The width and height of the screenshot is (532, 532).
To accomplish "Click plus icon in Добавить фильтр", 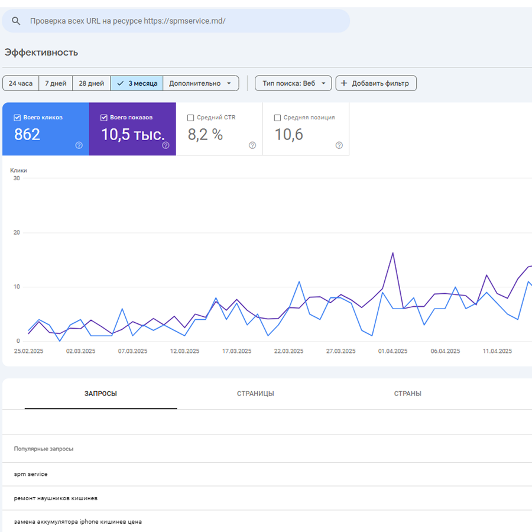I will pos(344,83).
